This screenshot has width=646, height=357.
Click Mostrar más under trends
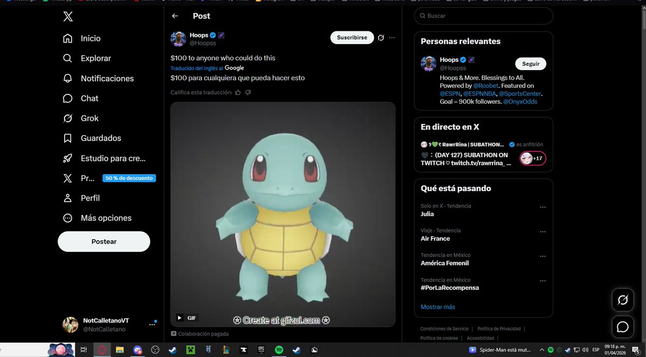click(x=438, y=307)
